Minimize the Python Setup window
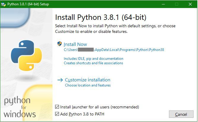This screenshot has width=198, height=122. (163, 4)
